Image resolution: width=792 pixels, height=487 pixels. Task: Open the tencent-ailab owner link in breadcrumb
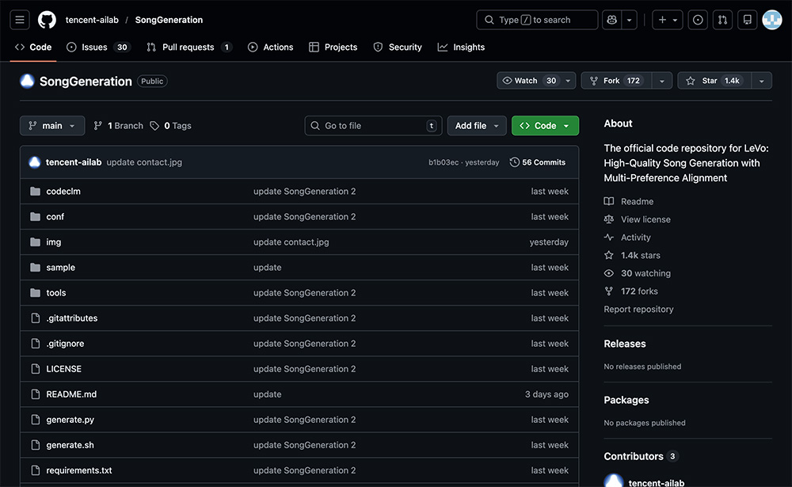click(x=92, y=20)
